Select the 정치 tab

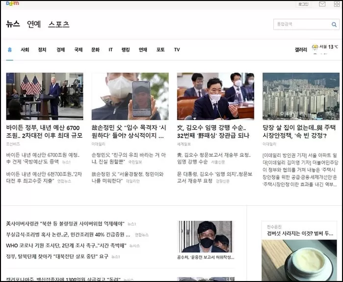click(x=42, y=50)
